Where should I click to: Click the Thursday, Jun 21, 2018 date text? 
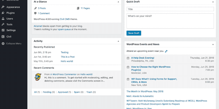click(202, 58)
